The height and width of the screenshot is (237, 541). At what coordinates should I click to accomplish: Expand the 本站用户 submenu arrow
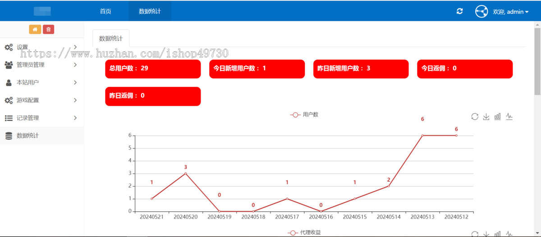[x=75, y=83]
